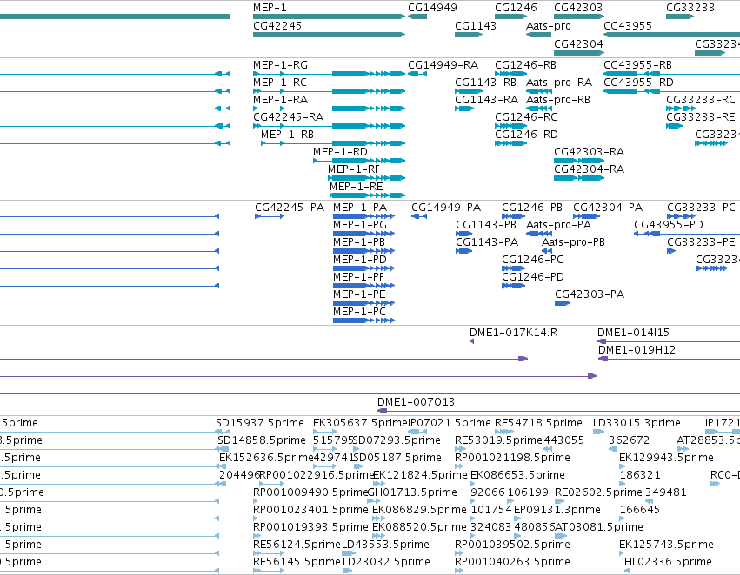Screen dimensions: 740x575
Task: Click transcript label MEP-1-RE
Action: click(357, 187)
